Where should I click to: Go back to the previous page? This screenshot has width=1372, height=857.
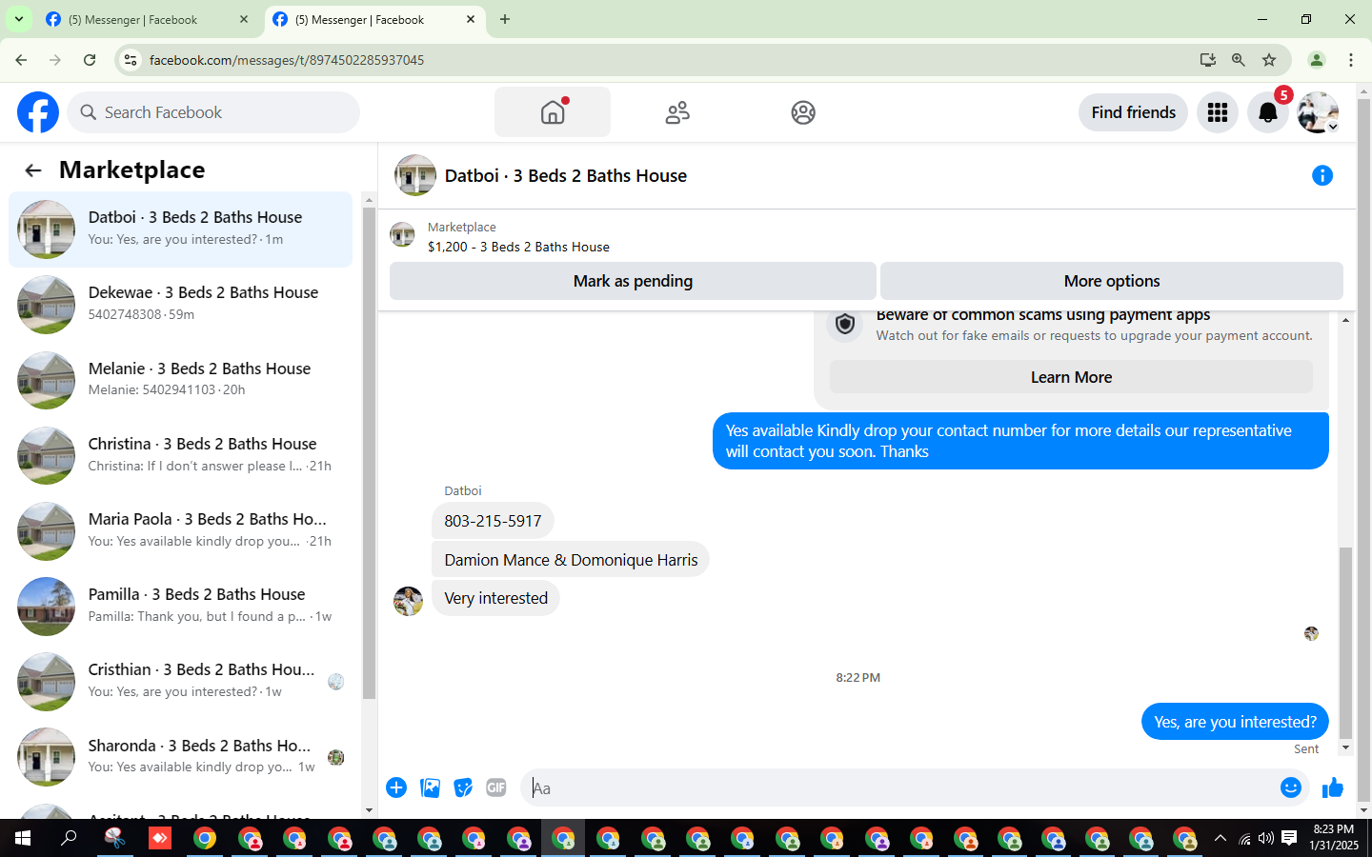coord(21,60)
